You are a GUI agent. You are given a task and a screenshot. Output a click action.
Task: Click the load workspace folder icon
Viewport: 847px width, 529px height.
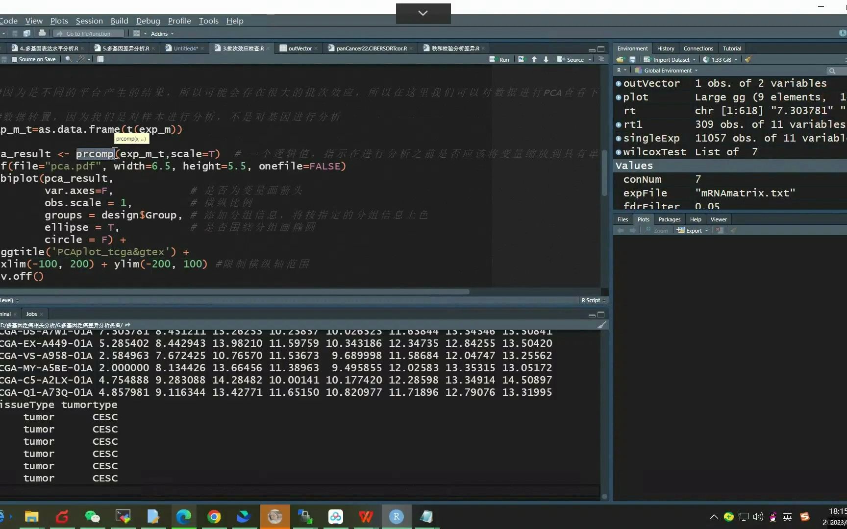coord(621,60)
